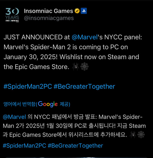Viewport: 153px width, 158px height.
Task: Open #BeGreaterTogether hashtag in the Korean translation
Action: tap(75, 146)
